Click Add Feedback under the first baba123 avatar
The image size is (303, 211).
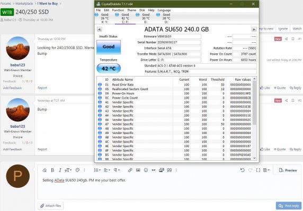[x=12, y=88]
